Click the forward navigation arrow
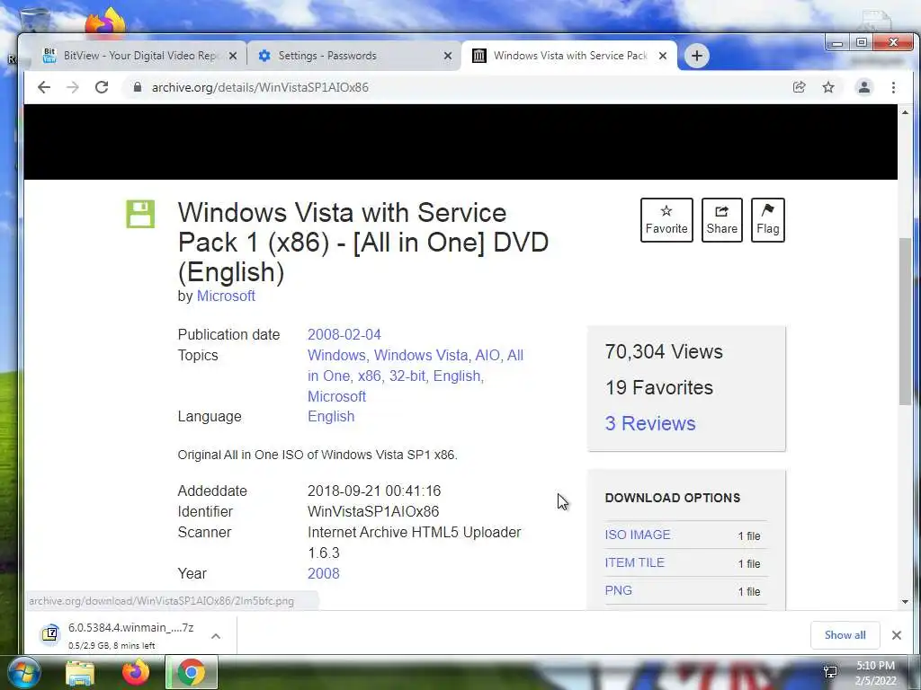Viewport: 921px width, 690px height. click(x=72, y=87)
